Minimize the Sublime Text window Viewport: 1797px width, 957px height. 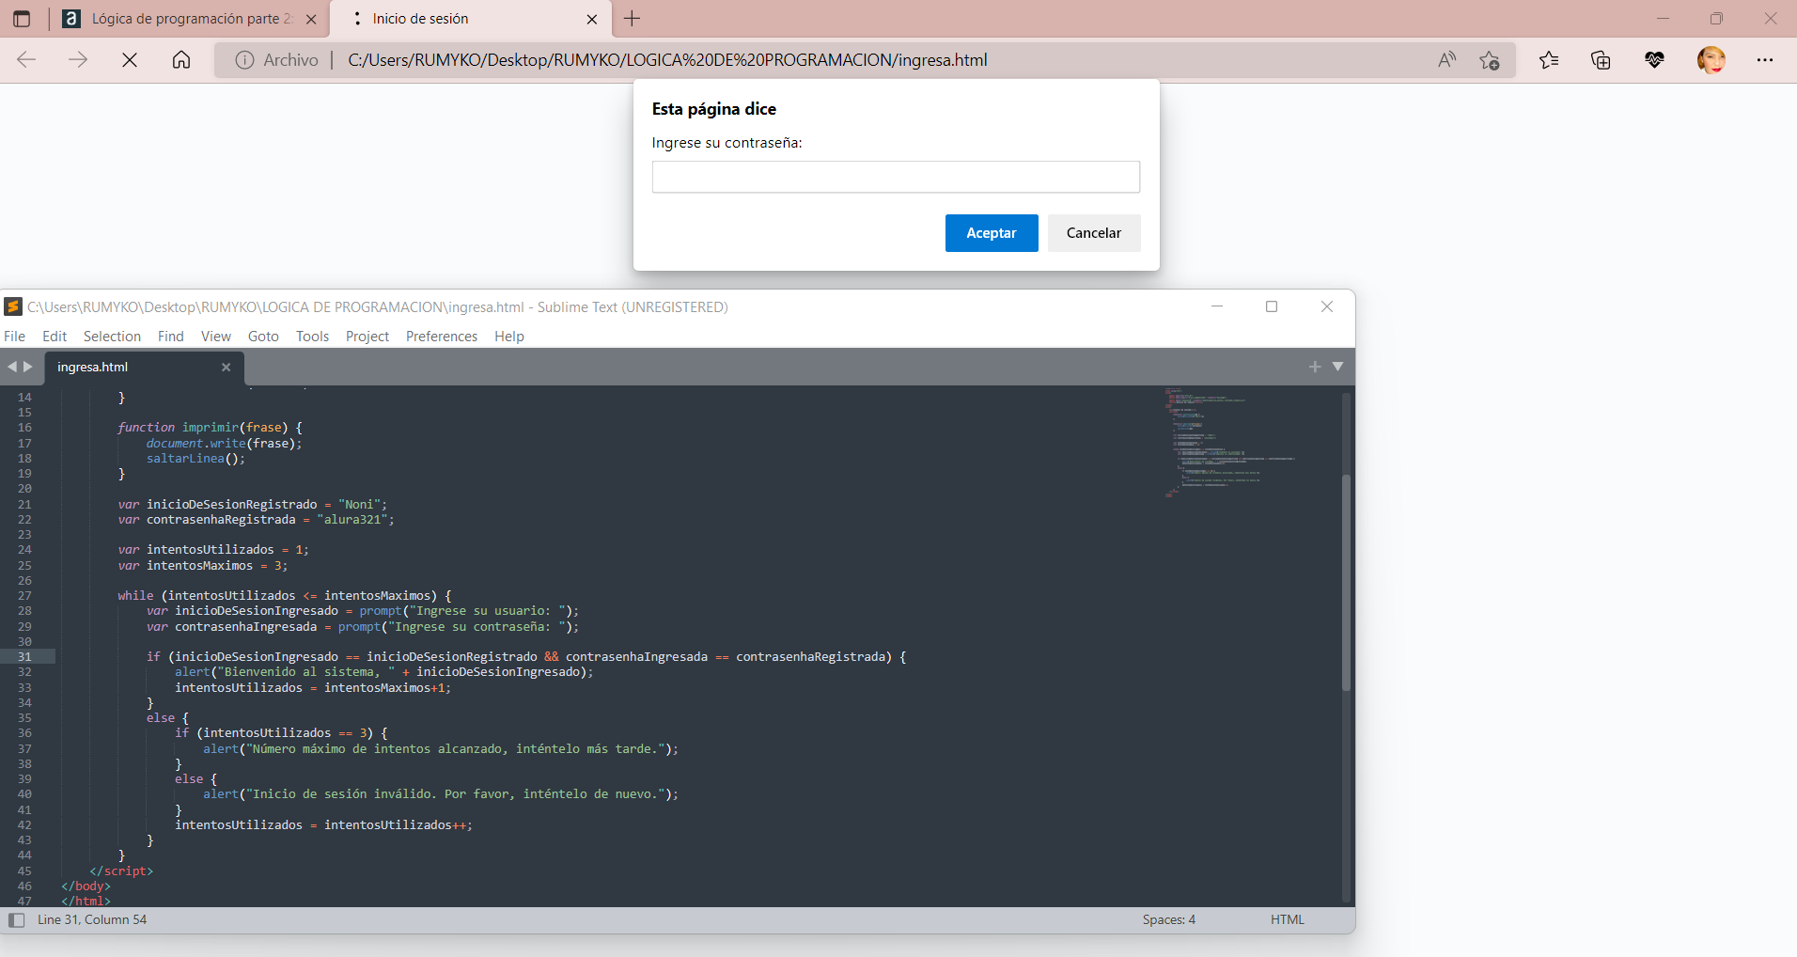click(x=1217, y=306)
